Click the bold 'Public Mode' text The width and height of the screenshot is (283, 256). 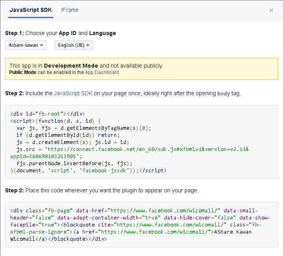[x=23, y=72]
